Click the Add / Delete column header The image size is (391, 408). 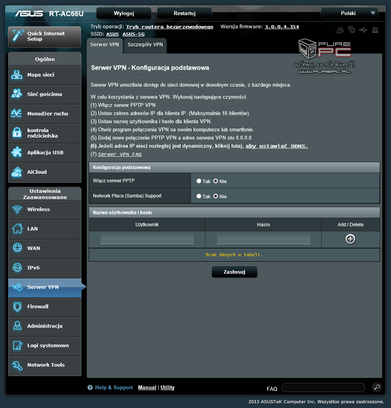[351, 224]
